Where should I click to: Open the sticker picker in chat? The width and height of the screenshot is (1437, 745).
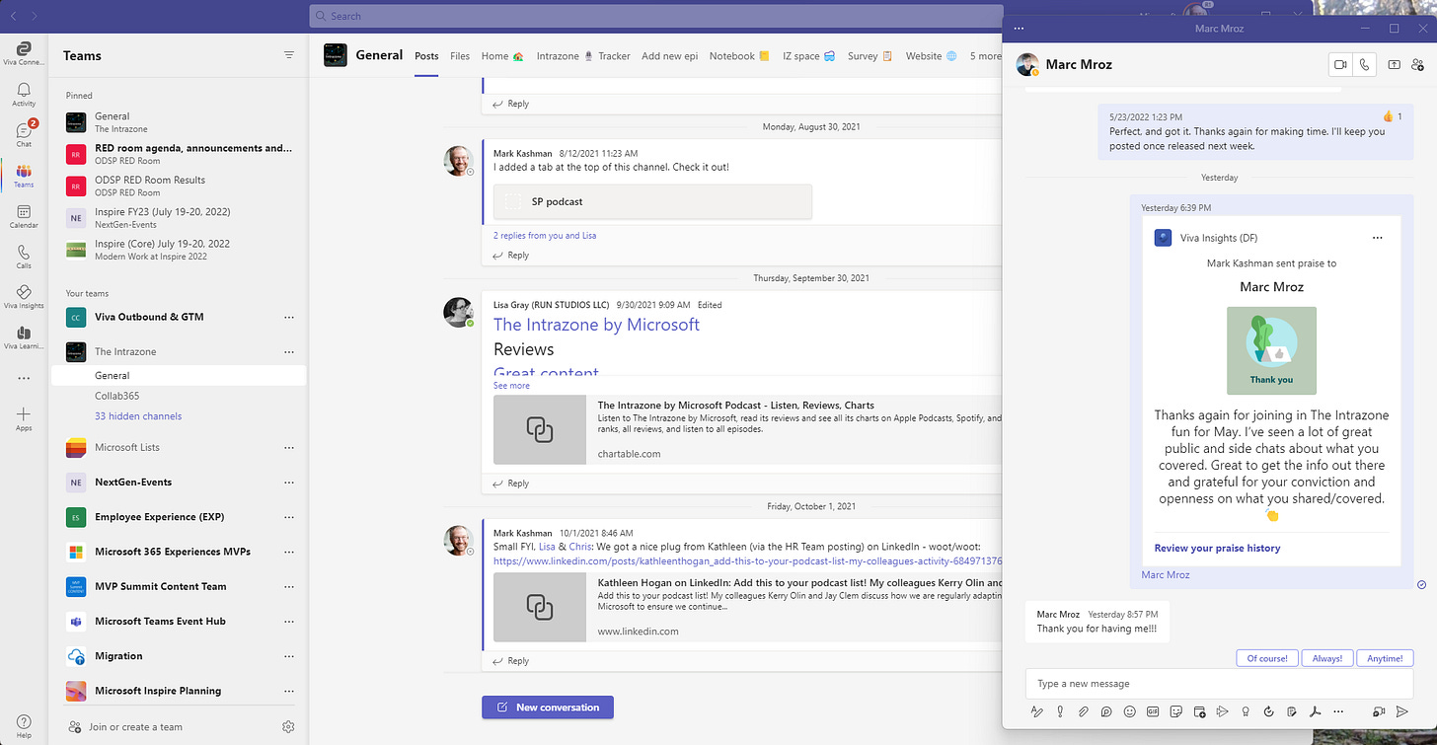coord(1175,711)
